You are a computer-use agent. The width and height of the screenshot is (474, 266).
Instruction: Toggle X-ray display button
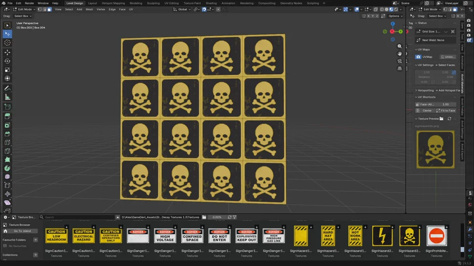(x=376, y=9)
